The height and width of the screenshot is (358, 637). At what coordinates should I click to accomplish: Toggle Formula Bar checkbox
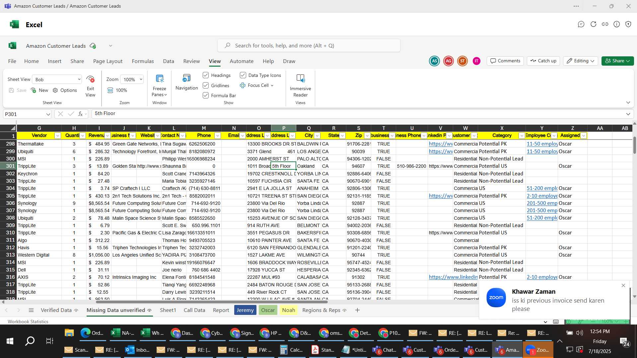[206, 95]
